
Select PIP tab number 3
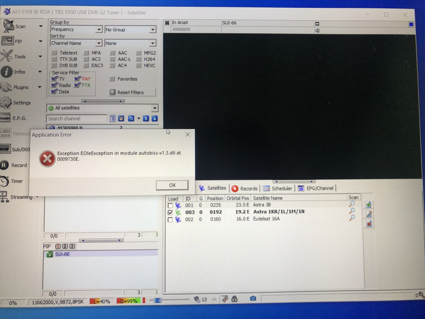click(x=72, y=246)
